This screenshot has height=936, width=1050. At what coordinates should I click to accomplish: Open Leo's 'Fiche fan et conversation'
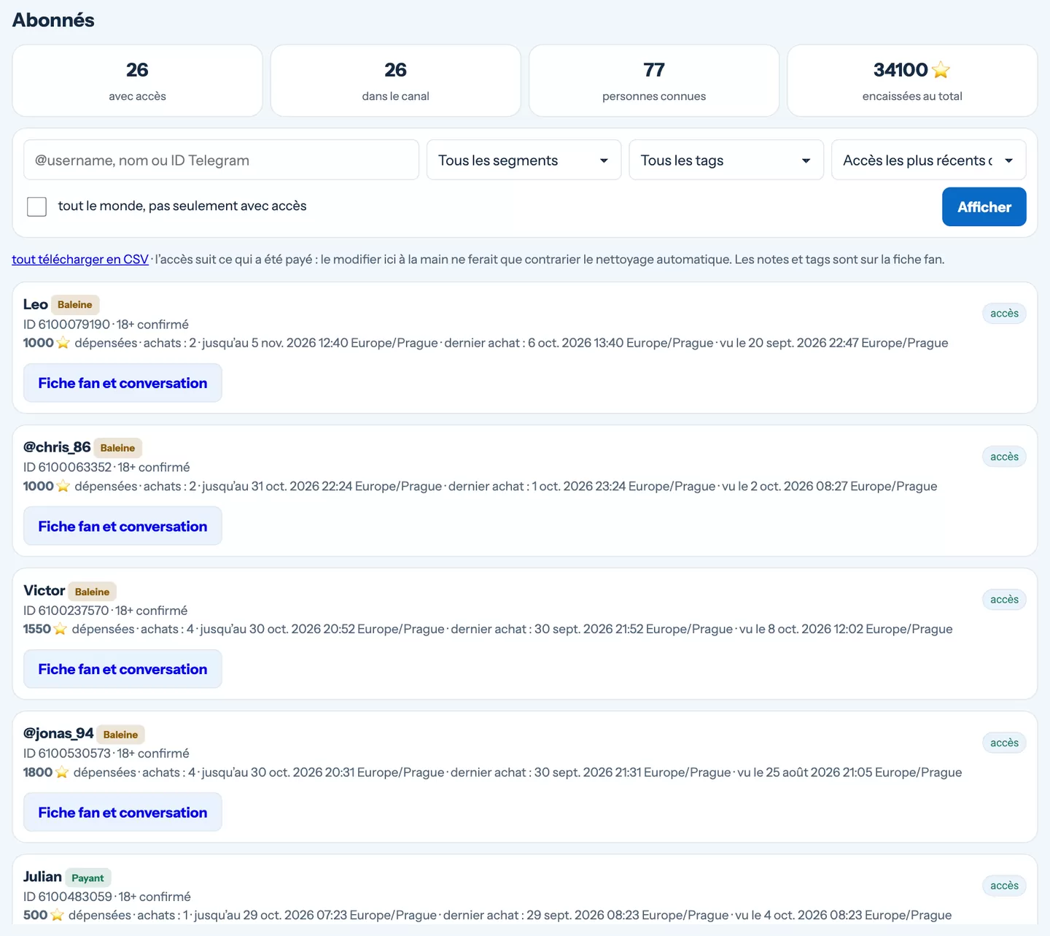[x=122, y=383]
